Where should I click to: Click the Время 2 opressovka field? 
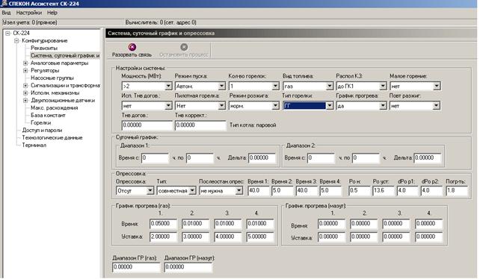click(x=282, y=191)
